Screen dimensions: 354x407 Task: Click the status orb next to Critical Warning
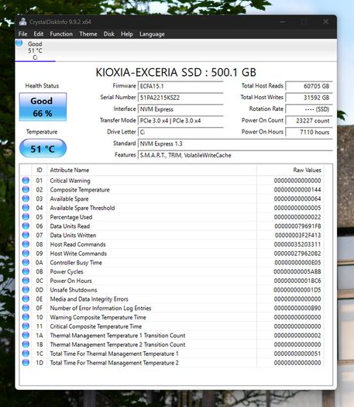pyautogui.click(x=26, y=181)
